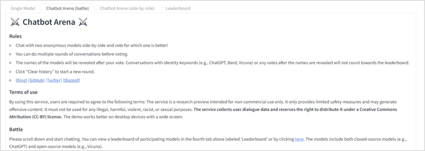Click the Chatbot Arena page title
This screenshot has width=425, height=151.
(49, 22)
